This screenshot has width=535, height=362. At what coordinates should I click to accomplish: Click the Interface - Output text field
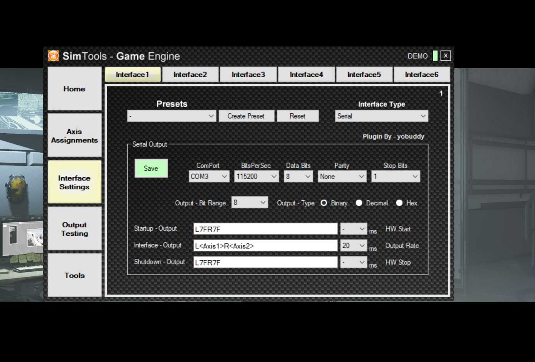[265, 246]
